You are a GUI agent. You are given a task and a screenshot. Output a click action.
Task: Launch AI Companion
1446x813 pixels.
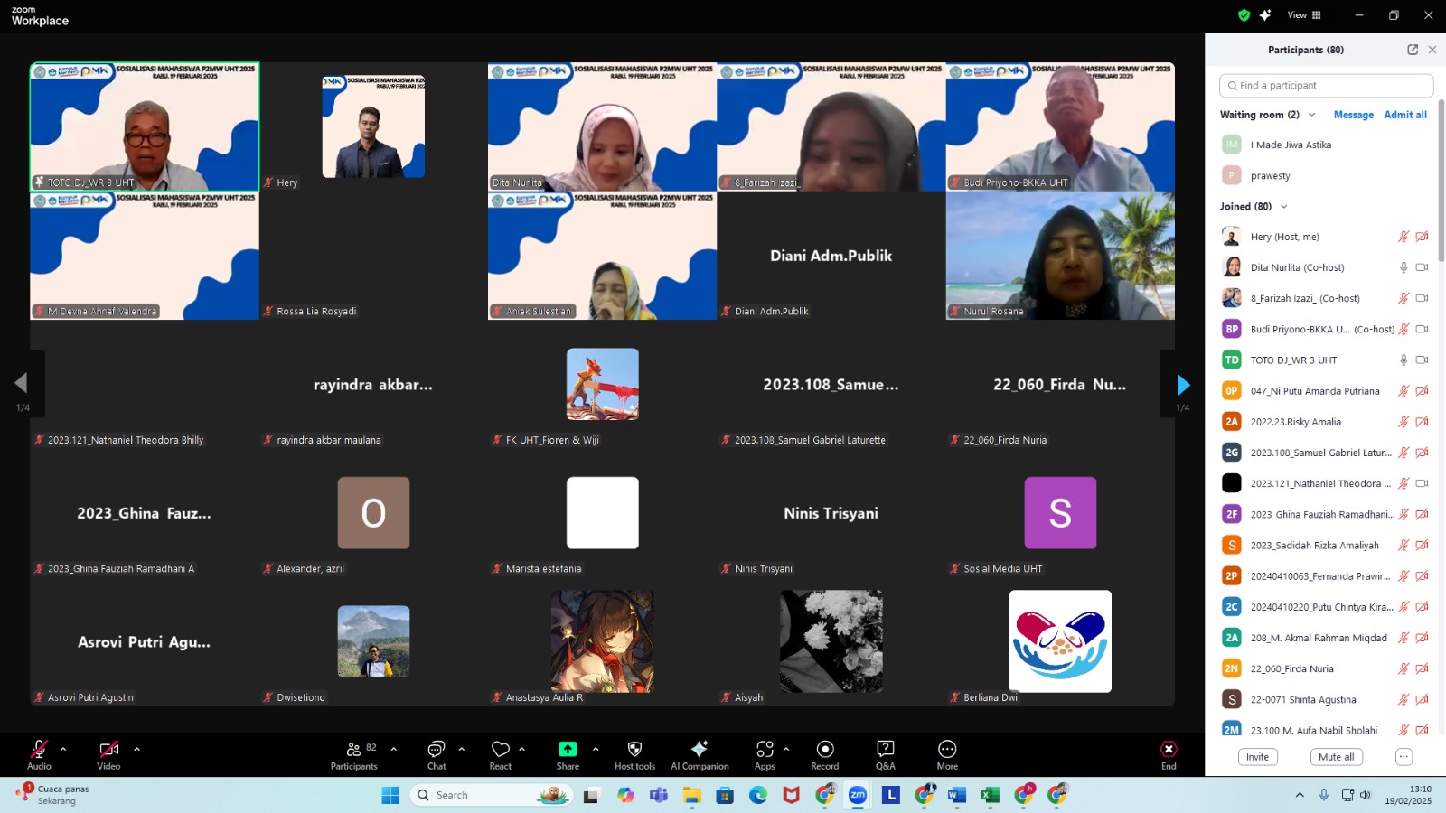[x=700, y=754]
